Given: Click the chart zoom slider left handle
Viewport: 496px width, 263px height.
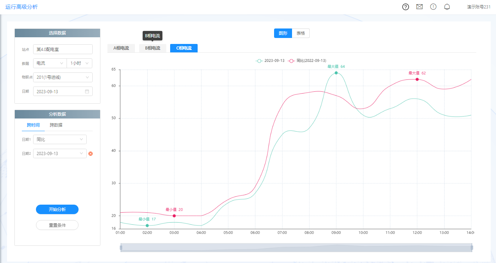Looking at the screenshot, I should click(x=121, y=248).
